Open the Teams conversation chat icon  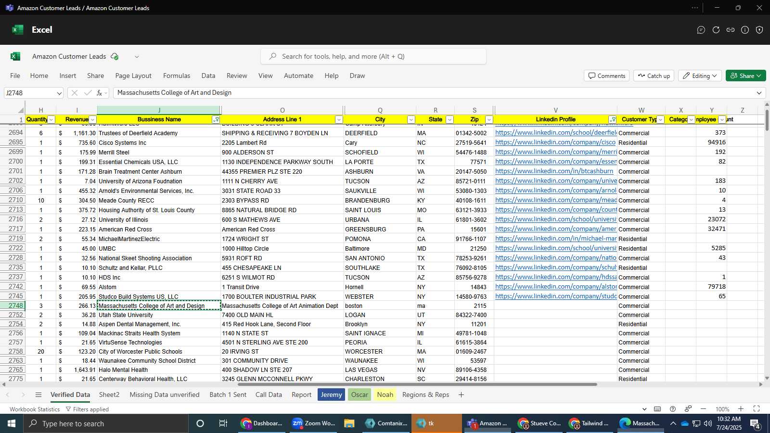point(701,30)
